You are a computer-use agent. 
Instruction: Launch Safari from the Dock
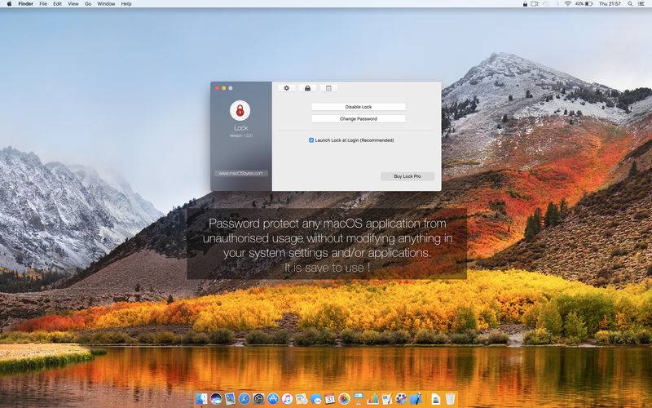coord(244,398)
